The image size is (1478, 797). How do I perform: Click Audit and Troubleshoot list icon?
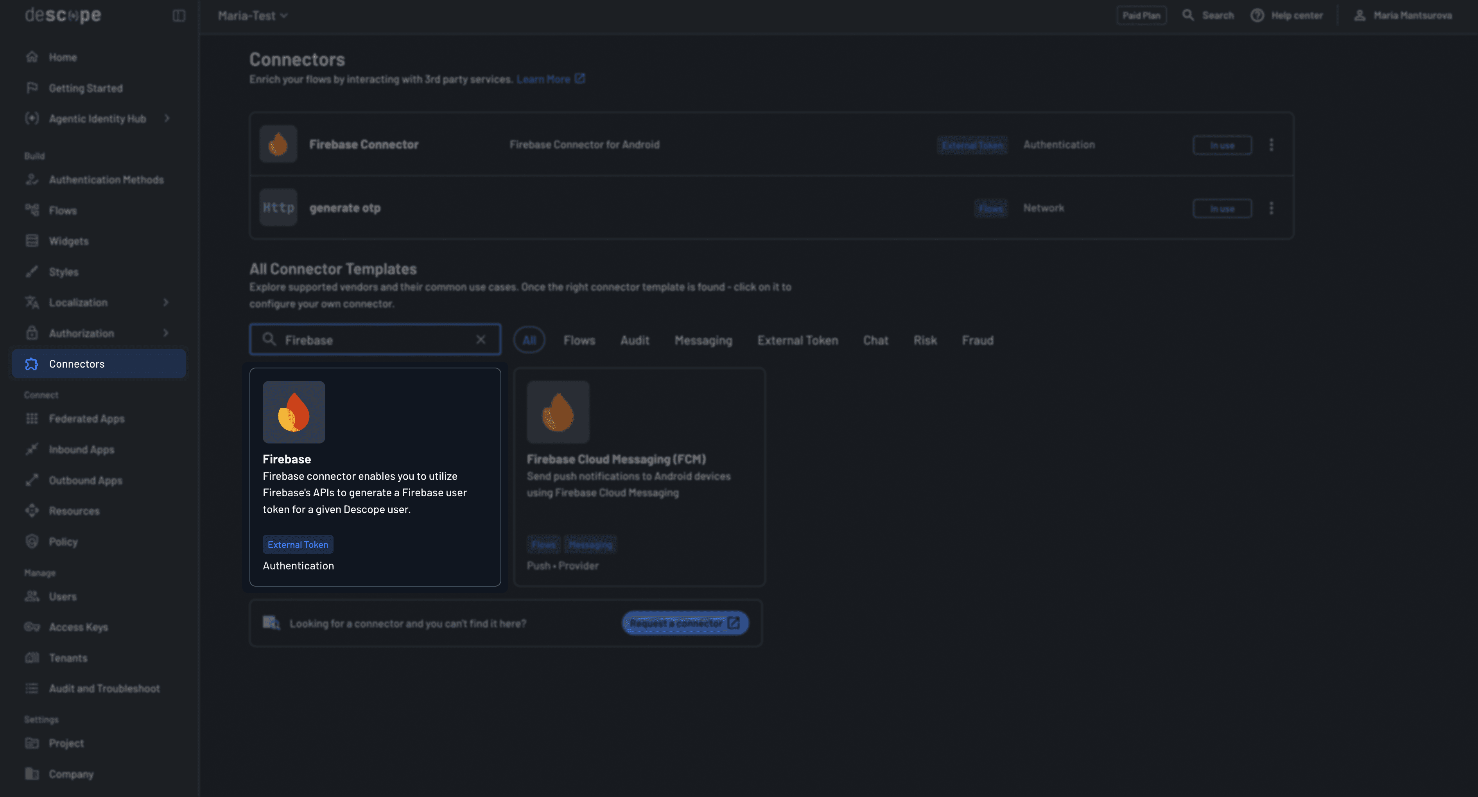coord(32,688)
